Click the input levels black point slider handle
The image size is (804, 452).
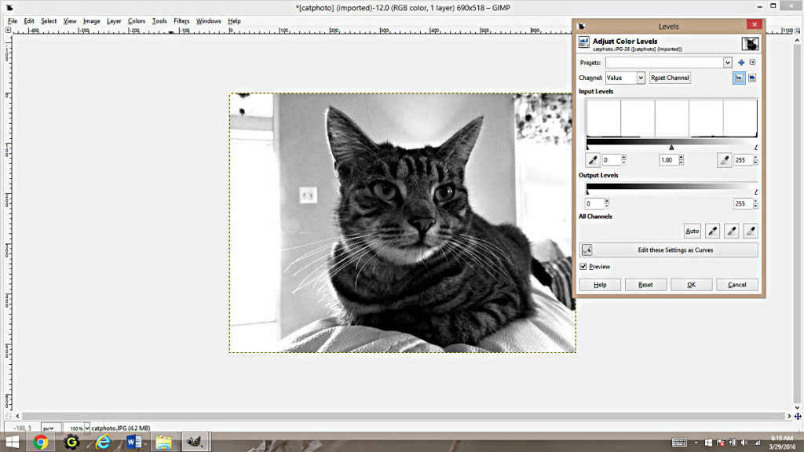click(587, 148)
